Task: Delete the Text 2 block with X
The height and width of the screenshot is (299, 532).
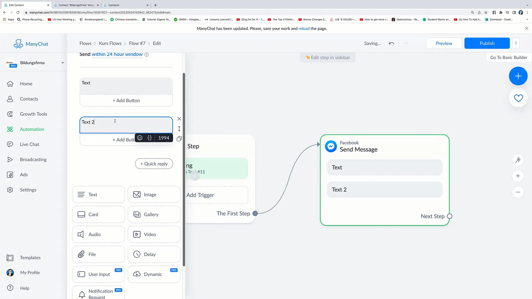Action: tap(179, 119)
